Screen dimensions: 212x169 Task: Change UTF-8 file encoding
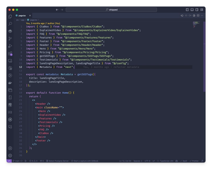click(x=147, y=161)
